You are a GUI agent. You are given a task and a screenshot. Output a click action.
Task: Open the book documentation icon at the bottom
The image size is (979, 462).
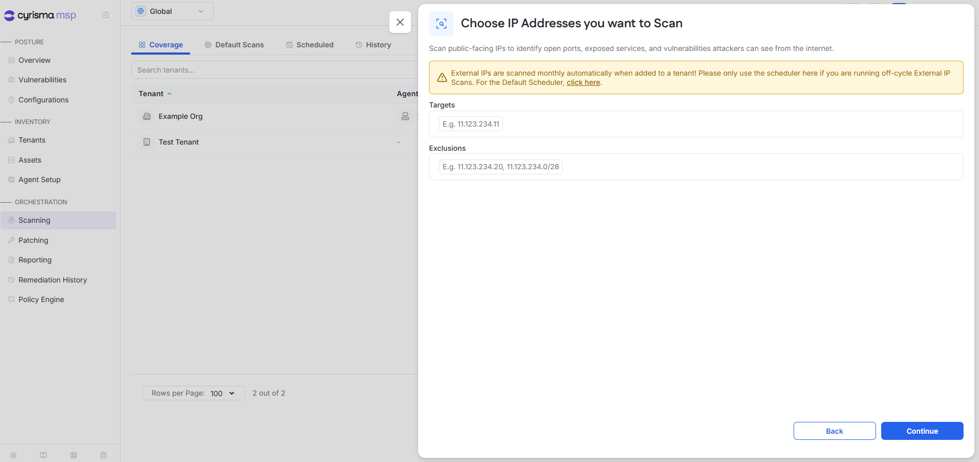[43, 455]
